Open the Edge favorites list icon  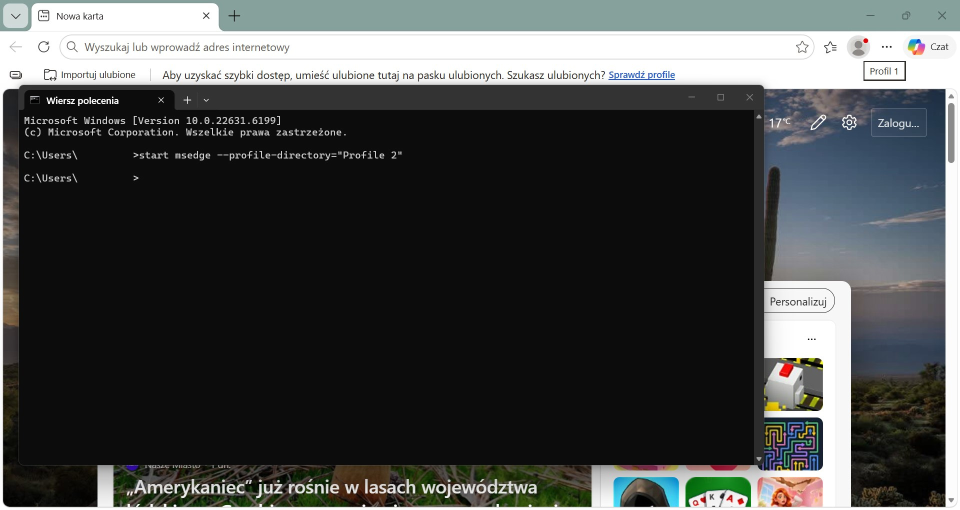tap(830, 47)
